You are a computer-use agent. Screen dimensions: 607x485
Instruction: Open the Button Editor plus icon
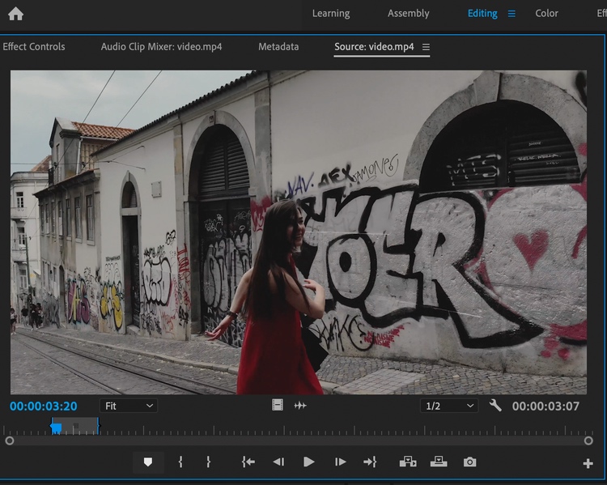(x=588, y=463)
